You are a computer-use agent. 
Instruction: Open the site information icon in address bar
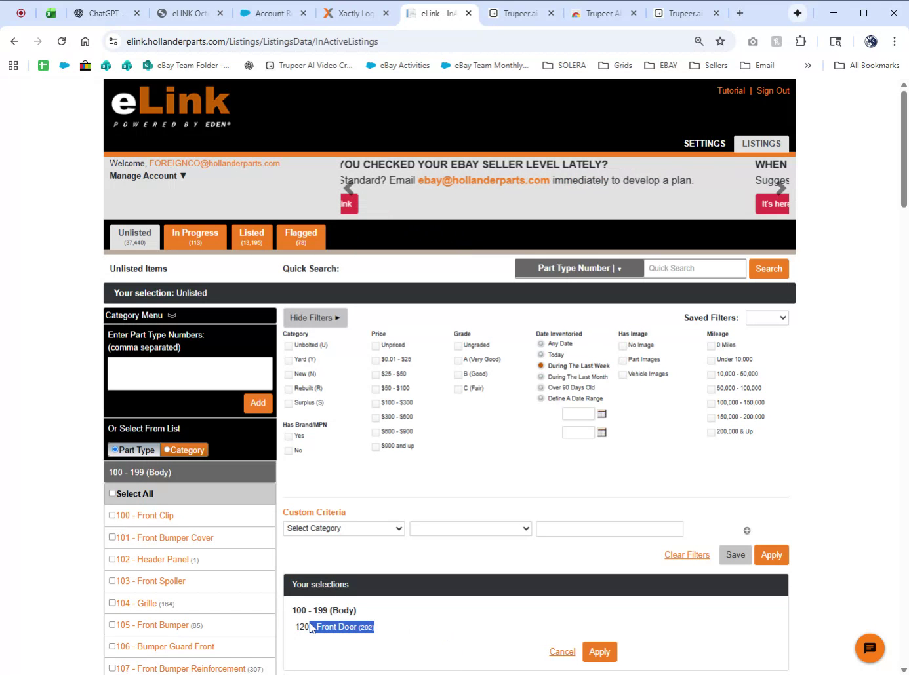tap(113, 41)
